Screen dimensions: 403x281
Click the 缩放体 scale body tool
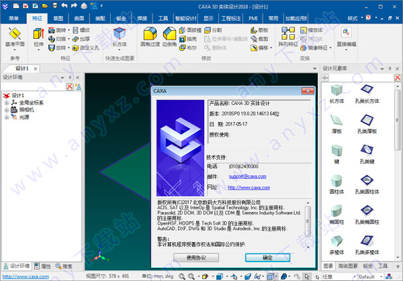311,30
